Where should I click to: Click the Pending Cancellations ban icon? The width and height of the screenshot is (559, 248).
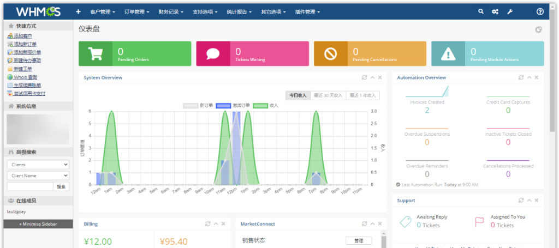click(x=330, y=54)
